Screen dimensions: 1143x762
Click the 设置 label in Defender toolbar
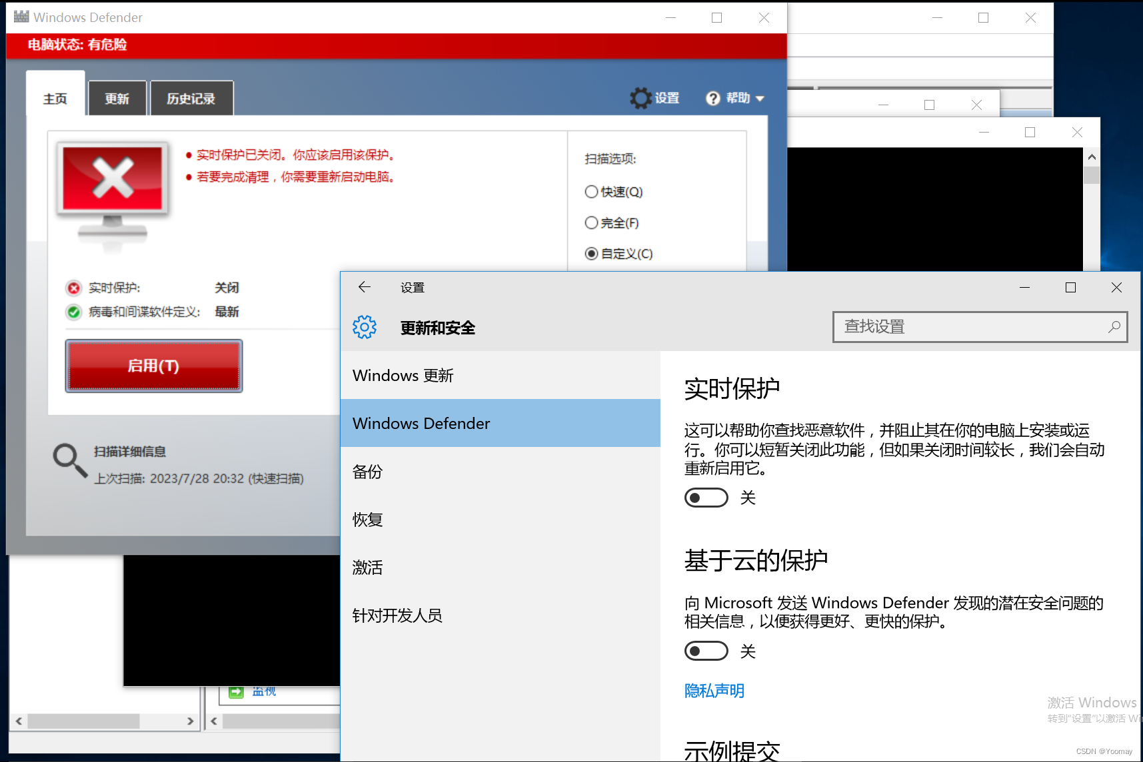click(x=667, y=99)
